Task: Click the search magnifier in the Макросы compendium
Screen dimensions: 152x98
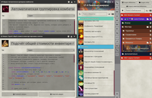Action: click(x=80, y=14)
